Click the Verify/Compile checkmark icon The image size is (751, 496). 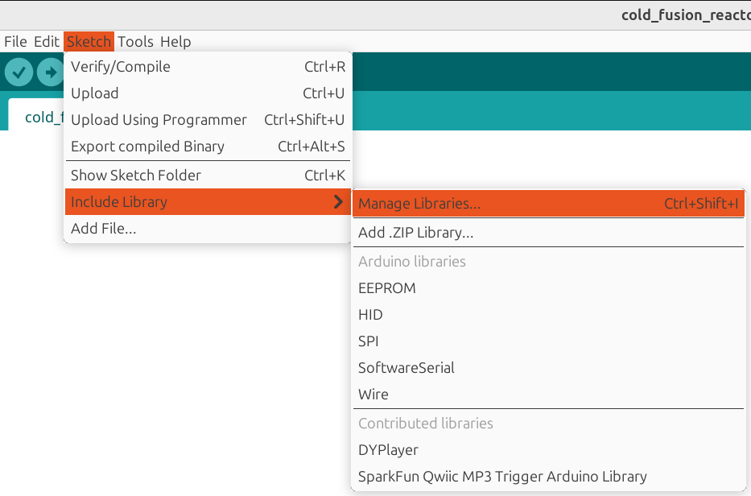19,72
